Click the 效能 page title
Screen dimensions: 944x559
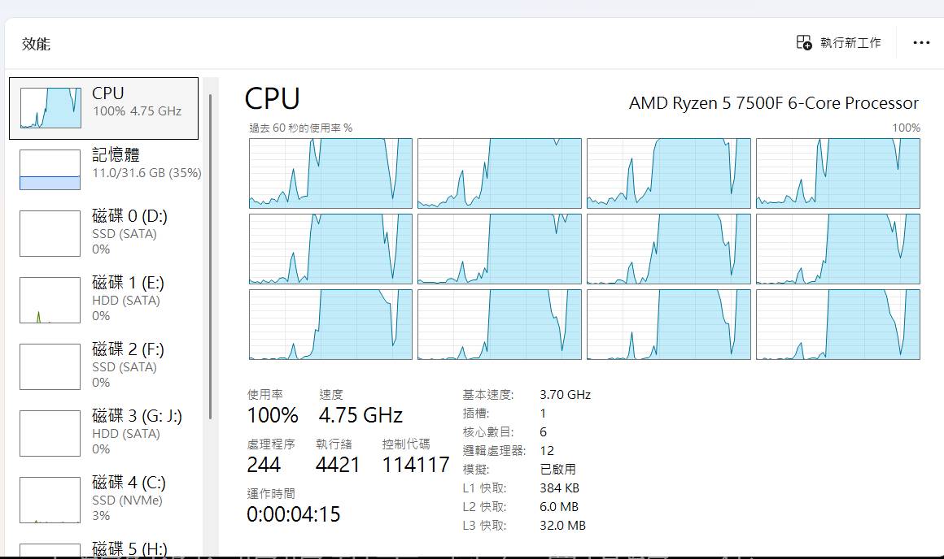point(36,44)
